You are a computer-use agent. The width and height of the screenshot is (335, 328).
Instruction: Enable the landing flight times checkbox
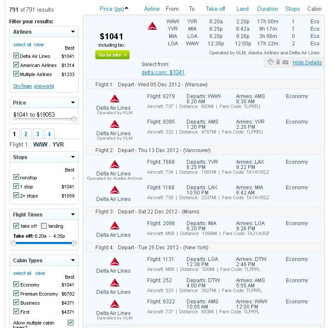tap(44, 226)
